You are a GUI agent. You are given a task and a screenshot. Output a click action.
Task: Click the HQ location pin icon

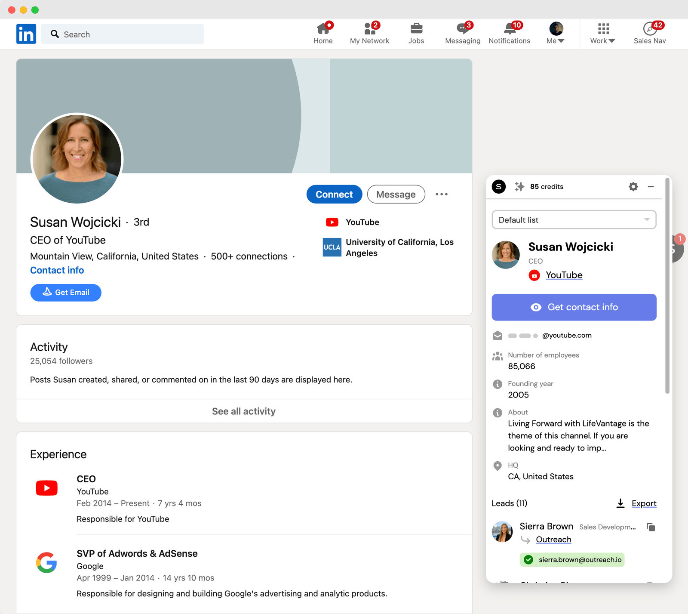498,466
